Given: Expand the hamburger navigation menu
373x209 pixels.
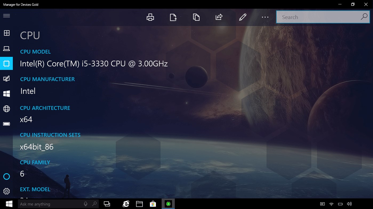Looking at the screenshot, I should coord(6,16).
